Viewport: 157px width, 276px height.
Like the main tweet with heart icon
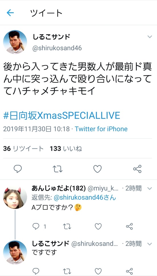tap(97, 169)
